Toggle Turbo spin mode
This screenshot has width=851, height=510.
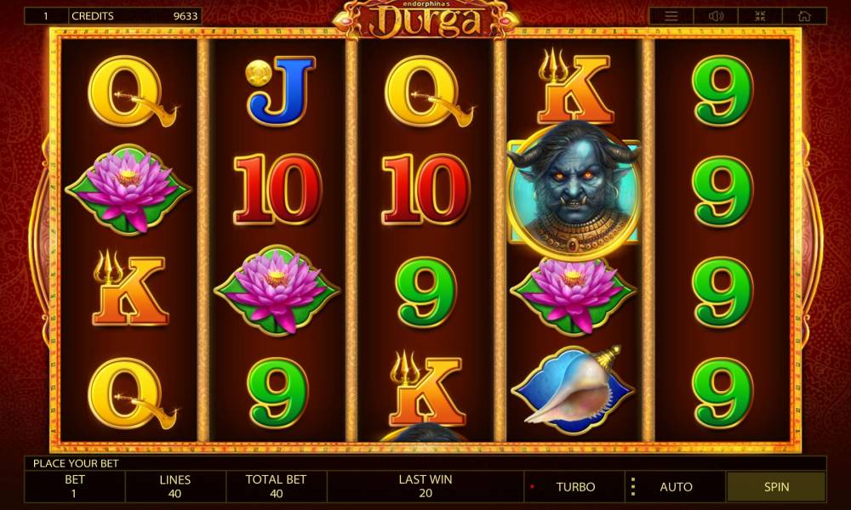pos(574,487)
